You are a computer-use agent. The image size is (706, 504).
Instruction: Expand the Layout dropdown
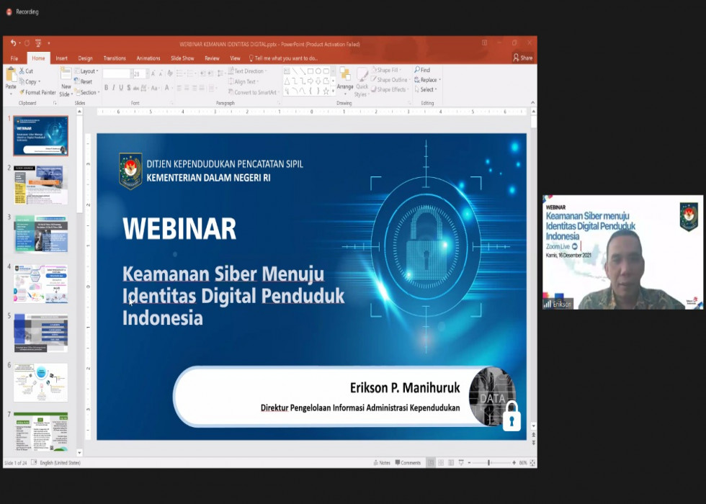pyautogui.click(x=87, y=71)
